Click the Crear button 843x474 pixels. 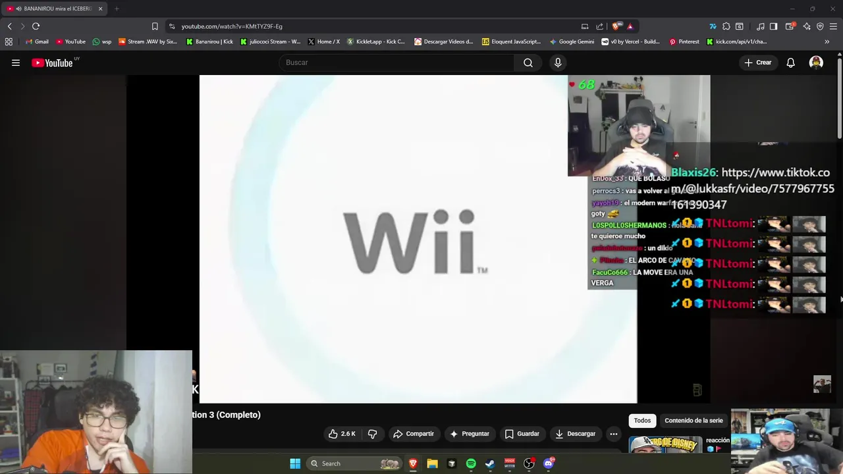(x=757, y=63)
